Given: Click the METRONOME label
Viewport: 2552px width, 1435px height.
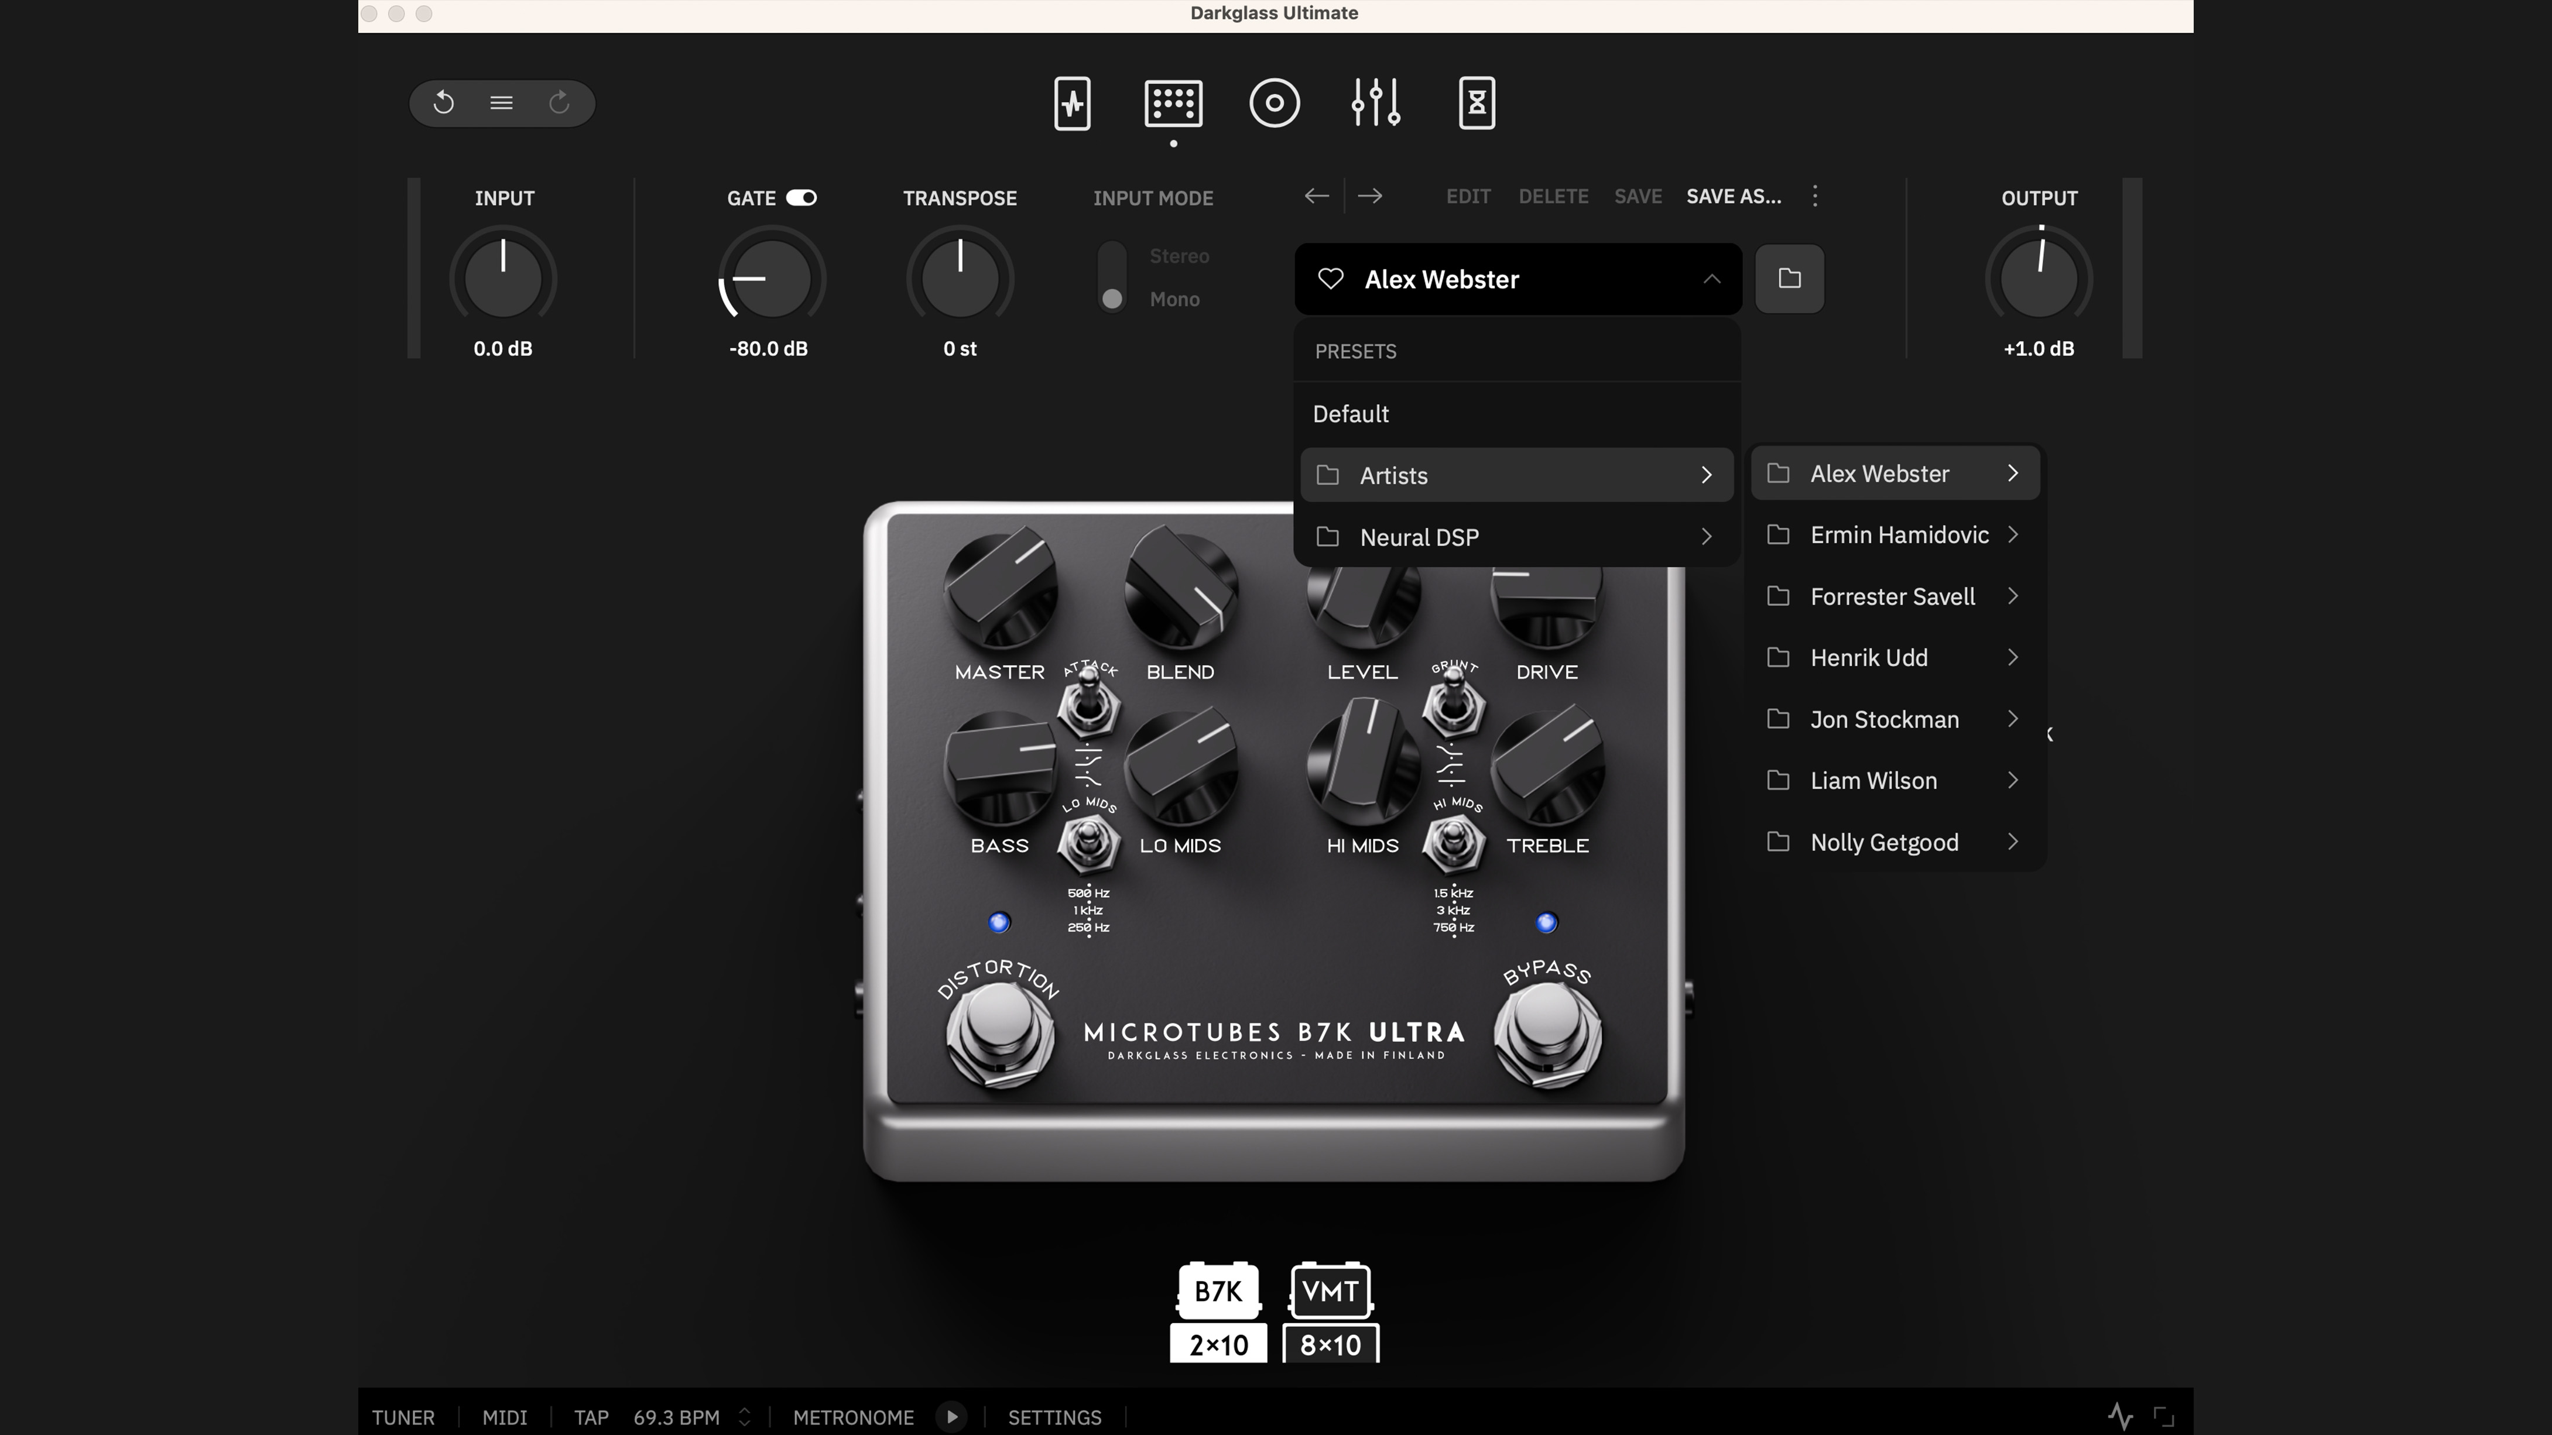Looking at the screenshot, I should click(x=853, y=1417).
